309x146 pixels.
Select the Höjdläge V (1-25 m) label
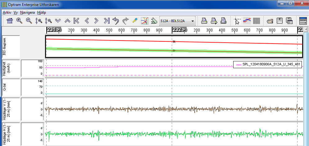[11, 109]
